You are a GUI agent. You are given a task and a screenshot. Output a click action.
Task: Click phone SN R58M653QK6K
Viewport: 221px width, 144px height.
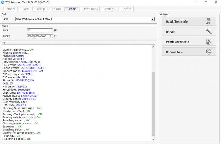click(x=25, y=80)
